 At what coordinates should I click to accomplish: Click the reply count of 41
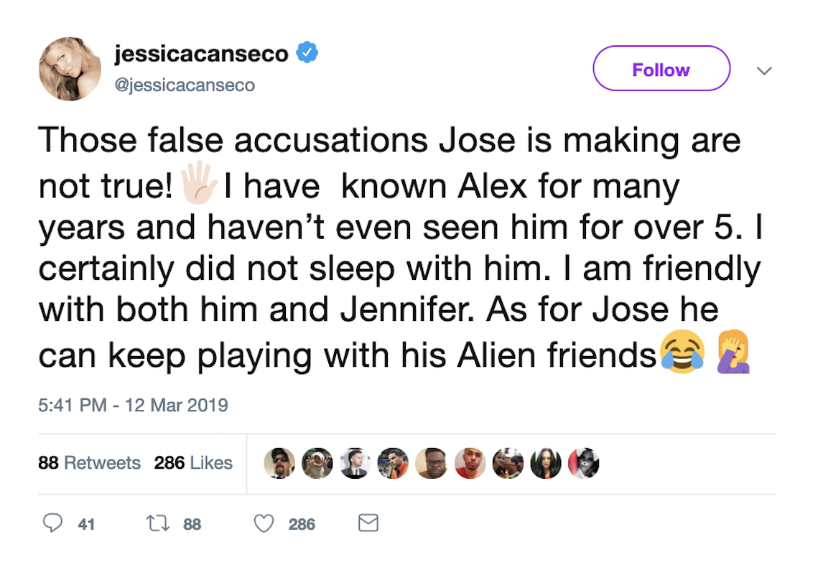click(86, 524)
